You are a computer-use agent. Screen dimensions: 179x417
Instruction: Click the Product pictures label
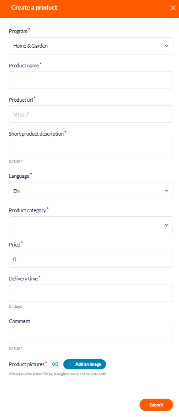(27, 364)
